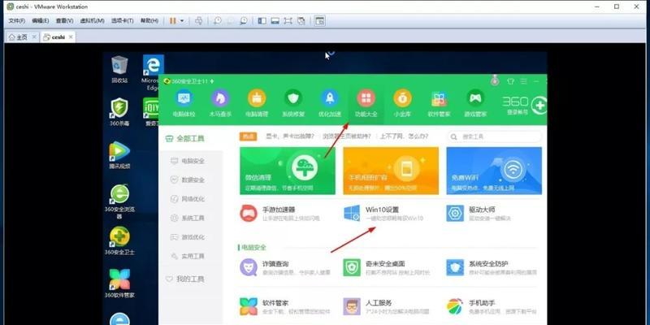
Task: Click VMware snapshot manager icon
Action: [244, 20]
